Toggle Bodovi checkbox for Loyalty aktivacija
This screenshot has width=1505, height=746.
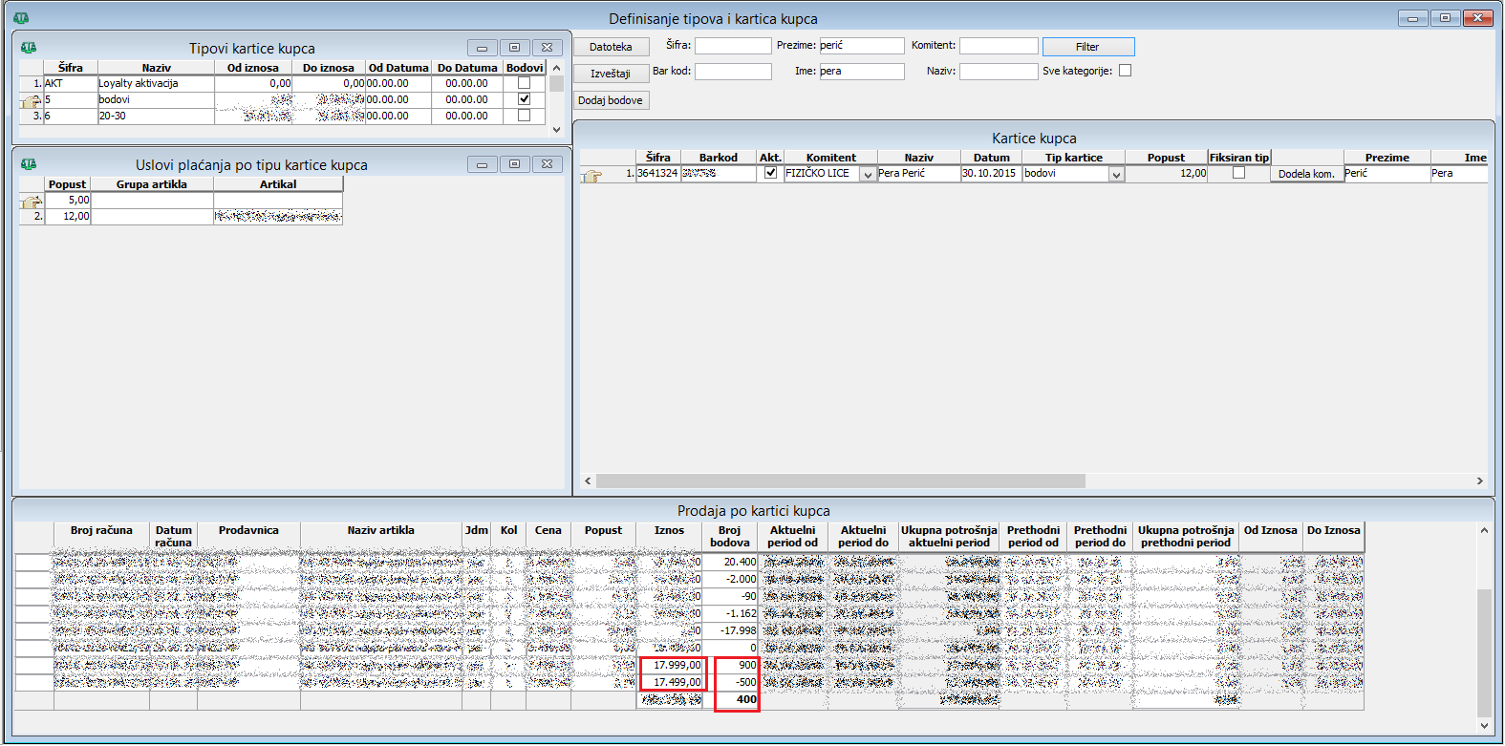click(524, 83)
